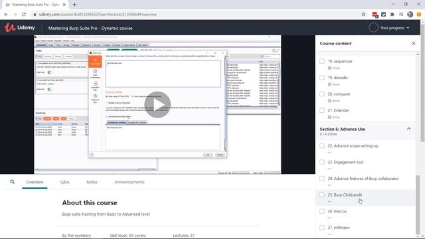This screenshot has height=239, width=425.
Task: Close the Course content panel
Action: tap(413, 43)
